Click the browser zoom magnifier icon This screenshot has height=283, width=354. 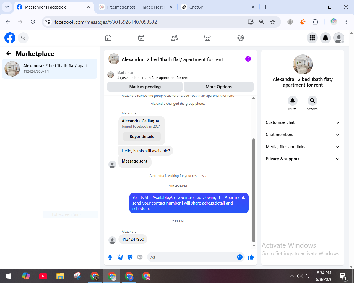click(262, 22)
